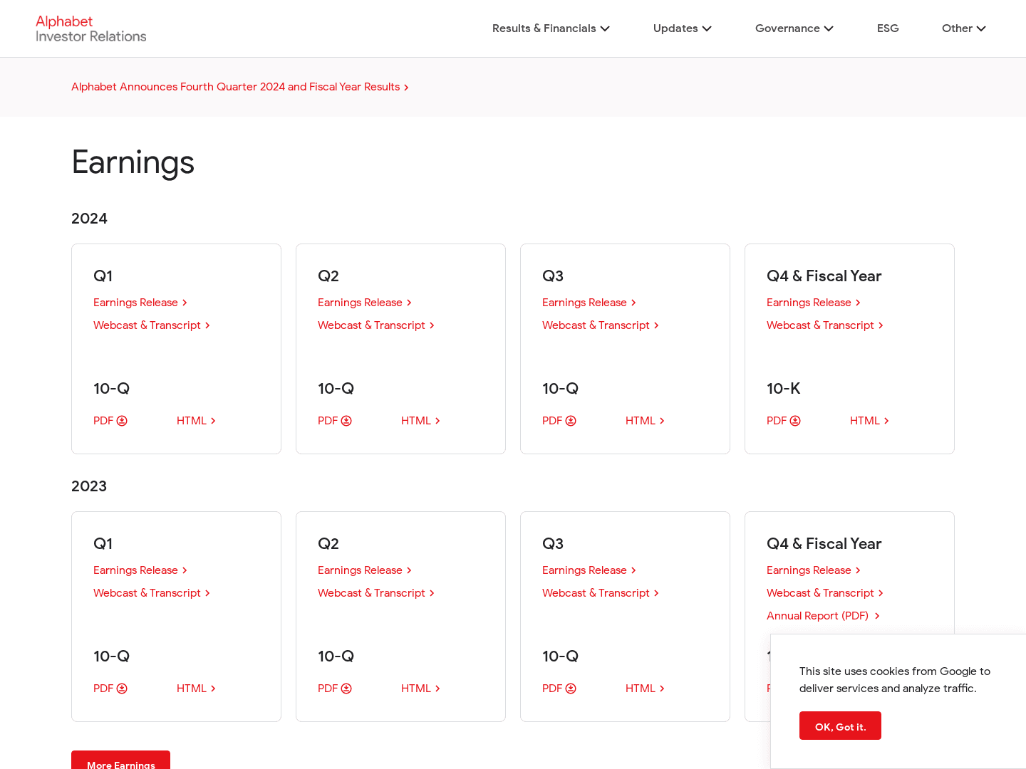View 2024 Q2 Webcast & Transcript
The height and width of the screenshot is (769, 1026).
(x=375, y=325)
